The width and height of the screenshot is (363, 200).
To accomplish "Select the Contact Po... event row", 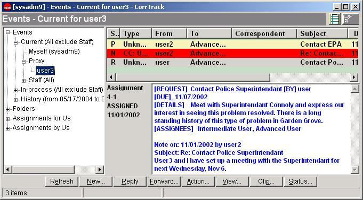I will [x=232, y=62].
